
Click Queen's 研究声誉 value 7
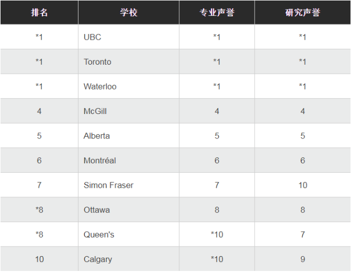coord(302,234)
